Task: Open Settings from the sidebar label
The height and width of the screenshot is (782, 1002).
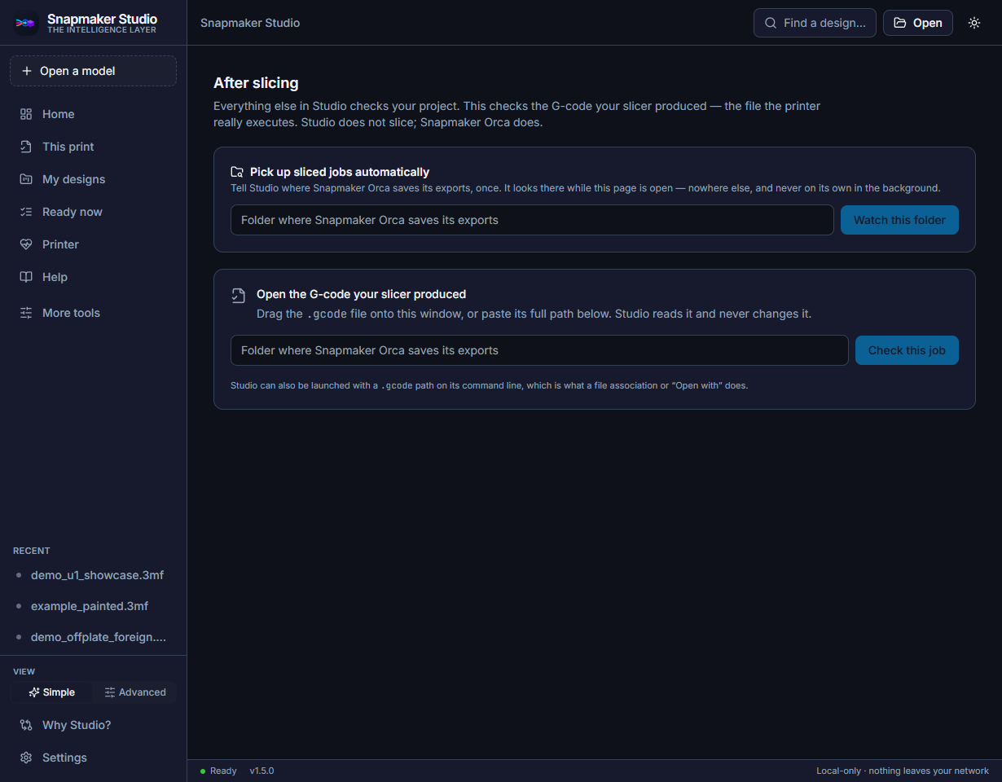Action: coord(64,758)
